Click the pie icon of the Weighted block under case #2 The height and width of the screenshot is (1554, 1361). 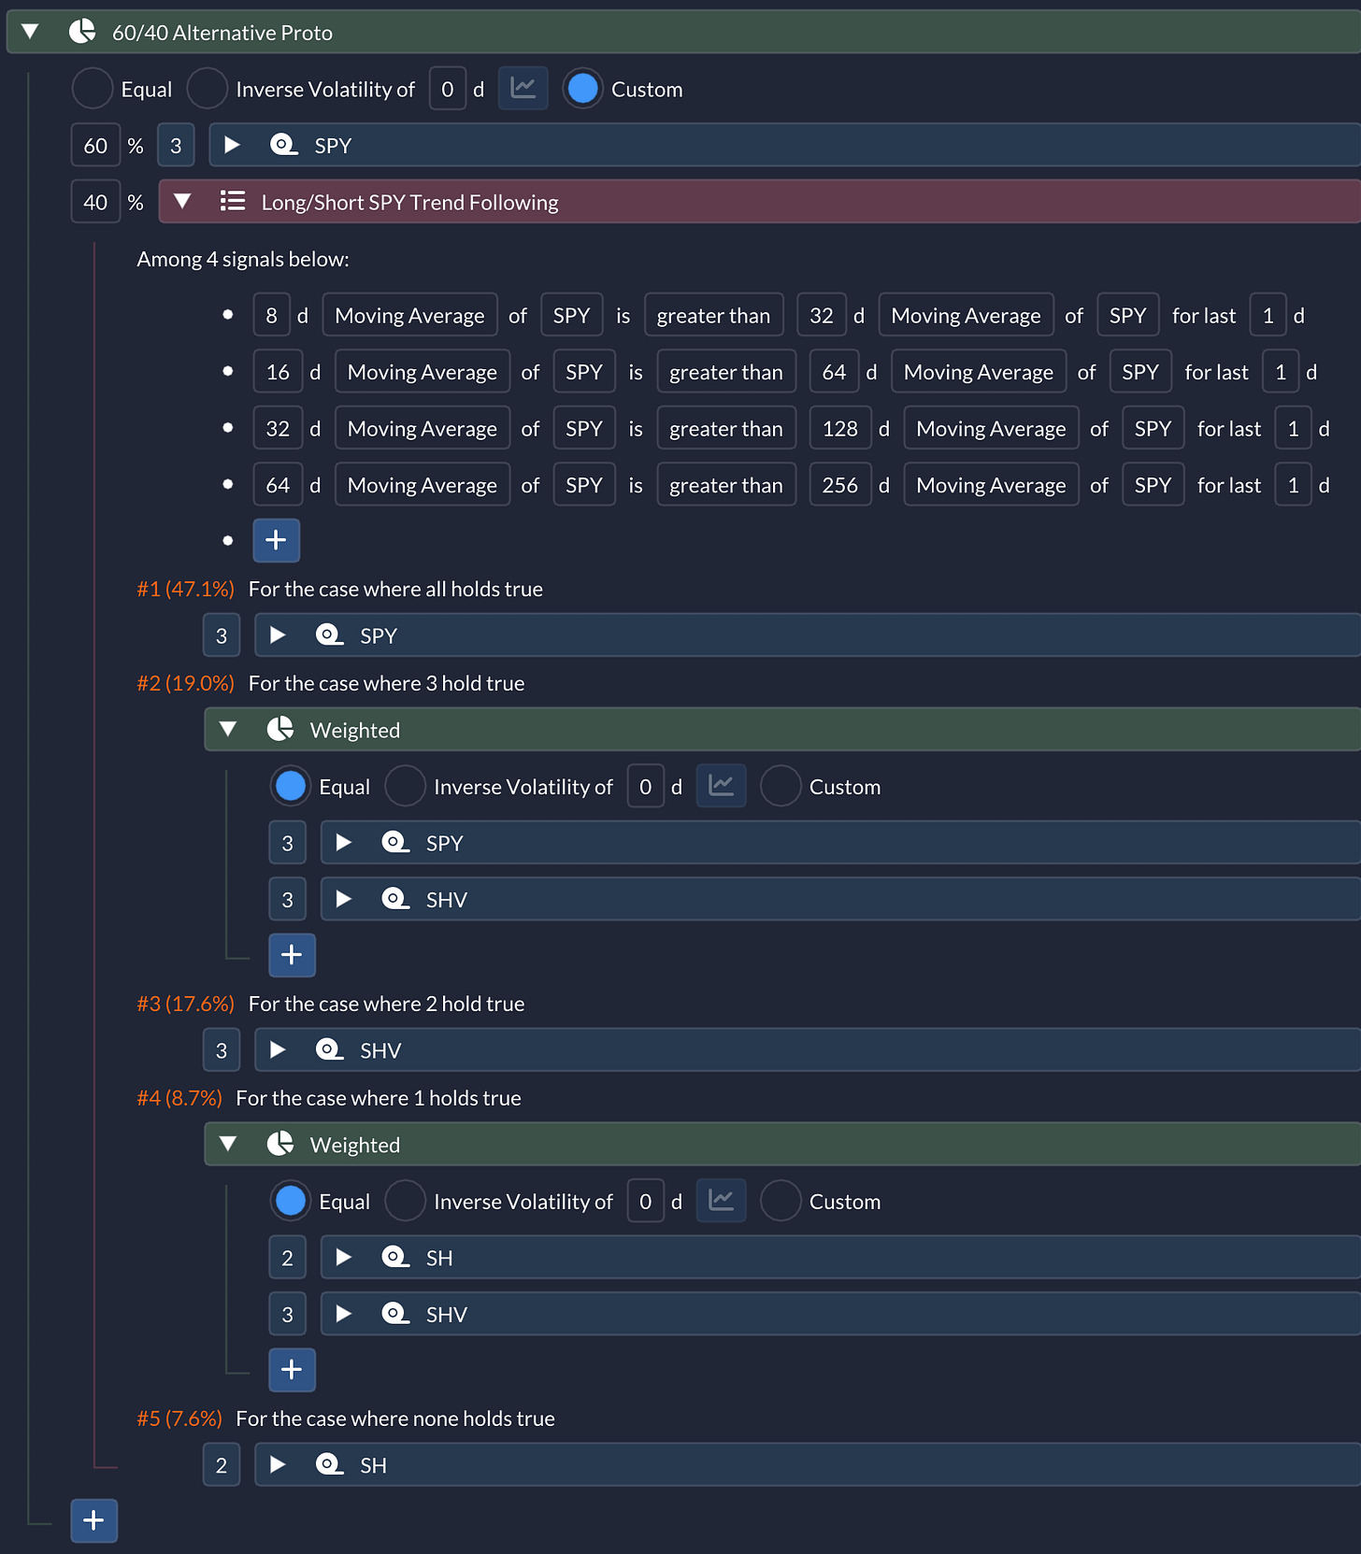click(280, 729)
